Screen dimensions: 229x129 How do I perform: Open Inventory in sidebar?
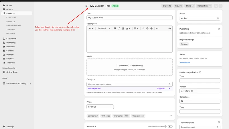[11, 21]
